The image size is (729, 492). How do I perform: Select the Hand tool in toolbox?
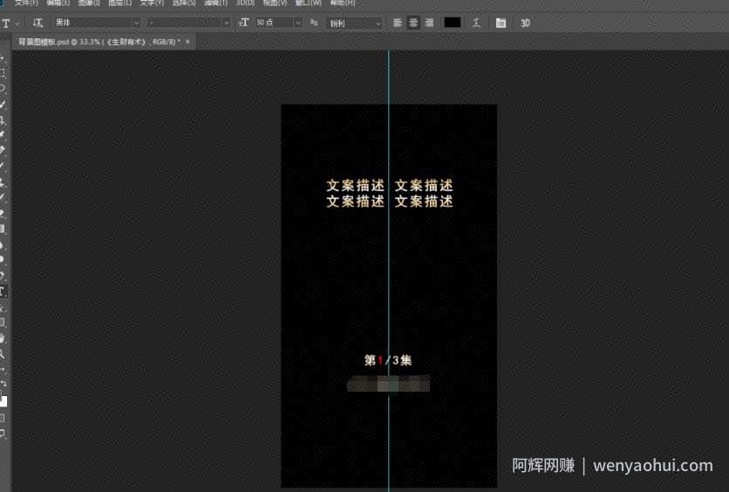click(3, 338)
